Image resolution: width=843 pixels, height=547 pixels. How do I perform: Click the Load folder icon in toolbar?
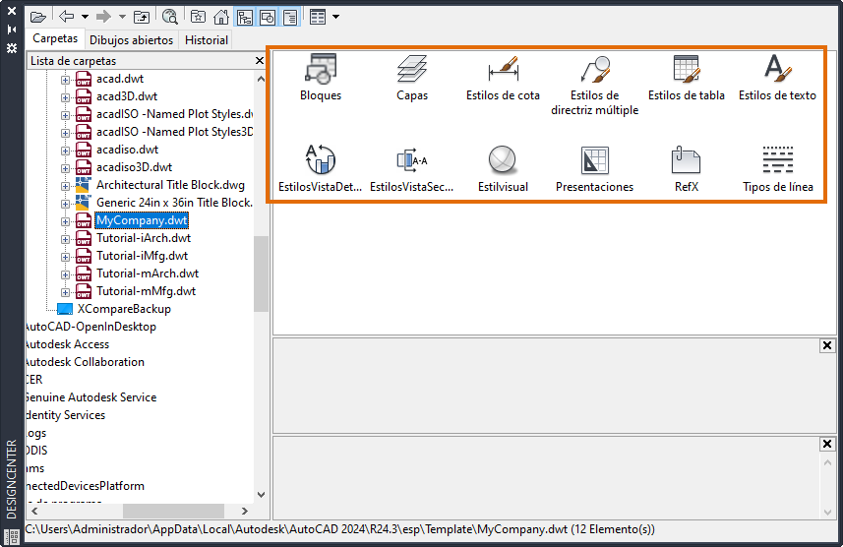[x=38, y=17]
